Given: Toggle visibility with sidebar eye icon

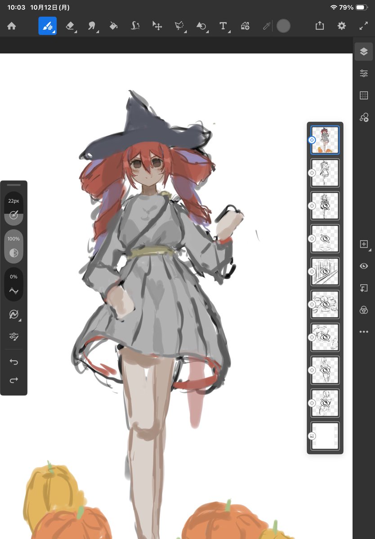Looking at the screenshot, I should (364, 266).
